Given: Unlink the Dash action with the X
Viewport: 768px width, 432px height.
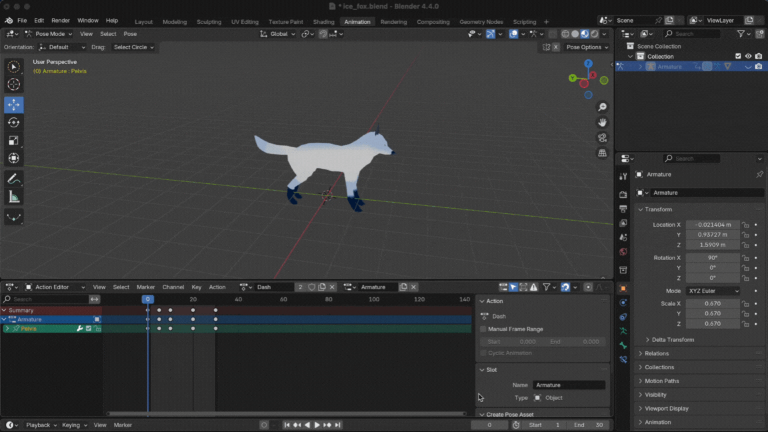Looking at the screenshot, I should click(x=332, y=287).
